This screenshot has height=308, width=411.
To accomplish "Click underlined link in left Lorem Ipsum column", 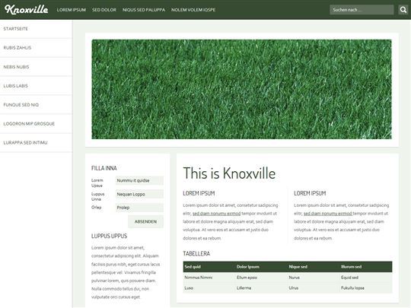I will pyautogui.click(x=216, y=214).
